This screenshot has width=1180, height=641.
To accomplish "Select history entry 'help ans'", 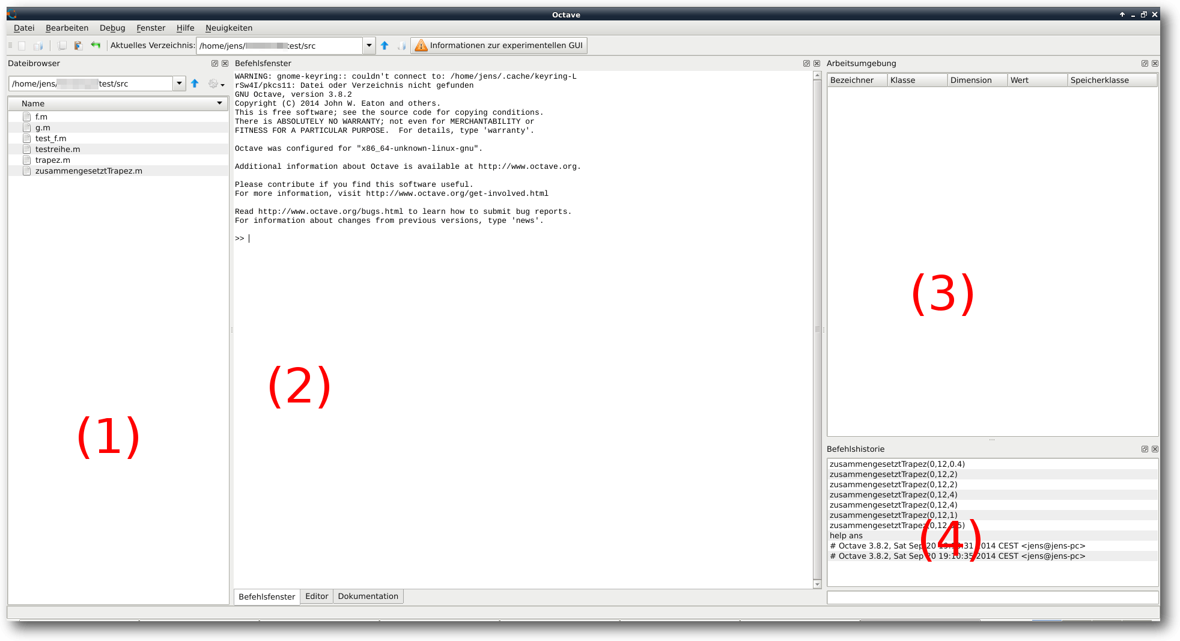I will [x=993, y=535].
